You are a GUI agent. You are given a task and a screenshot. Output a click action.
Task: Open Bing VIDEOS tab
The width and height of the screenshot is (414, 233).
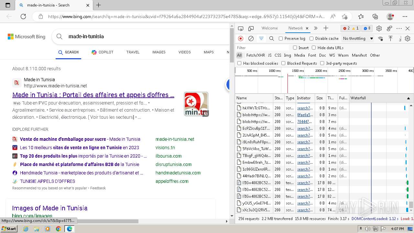[x=185, y=52]
